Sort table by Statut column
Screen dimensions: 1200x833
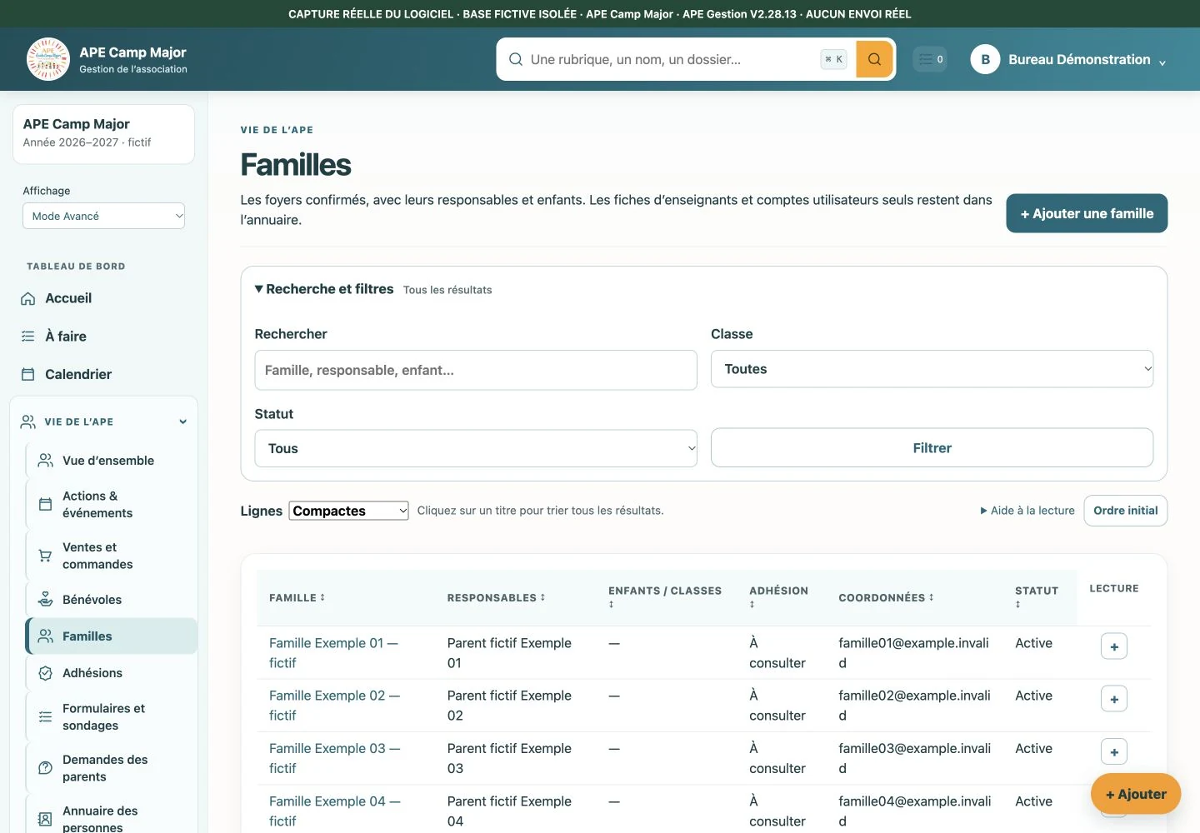click(x=1037, y=597)
